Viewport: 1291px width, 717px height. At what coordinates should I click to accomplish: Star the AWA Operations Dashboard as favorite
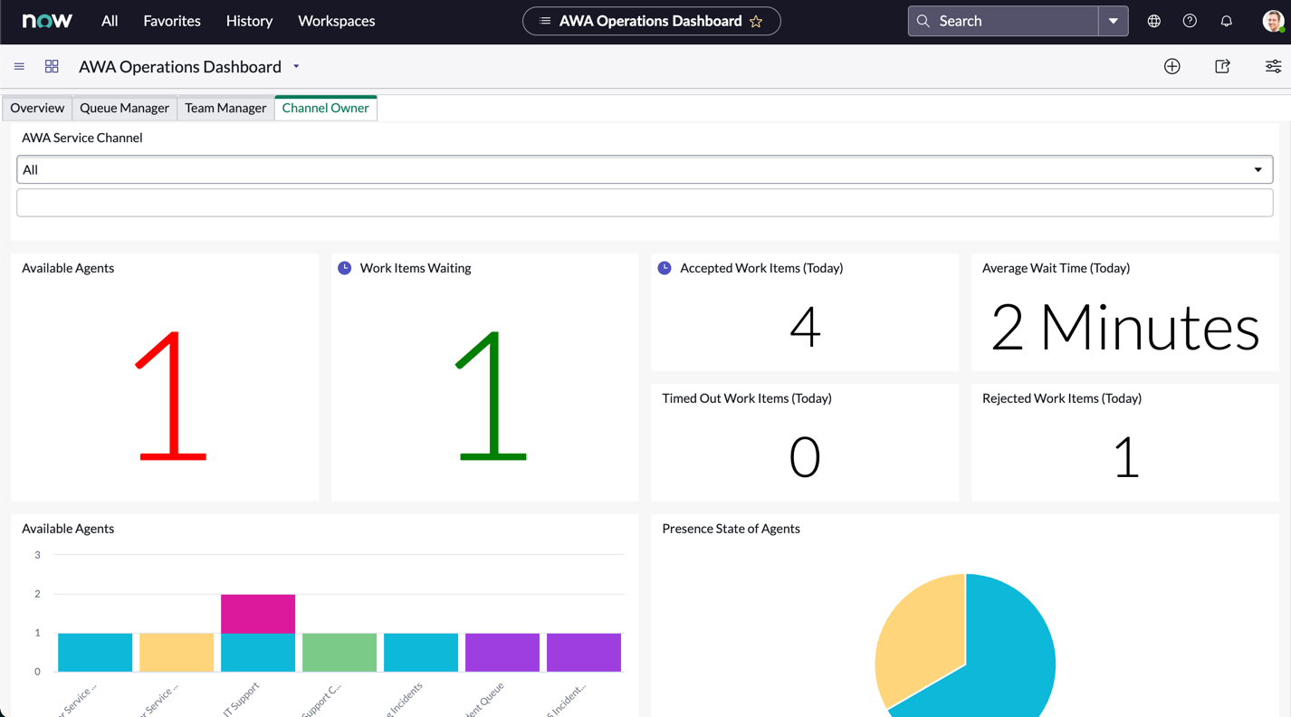(756, 21)
